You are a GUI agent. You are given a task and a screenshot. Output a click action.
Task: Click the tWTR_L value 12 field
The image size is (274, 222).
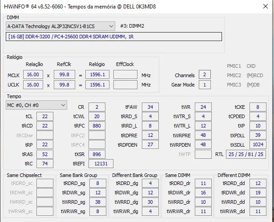pyautogui.click(x=203, y=126)
